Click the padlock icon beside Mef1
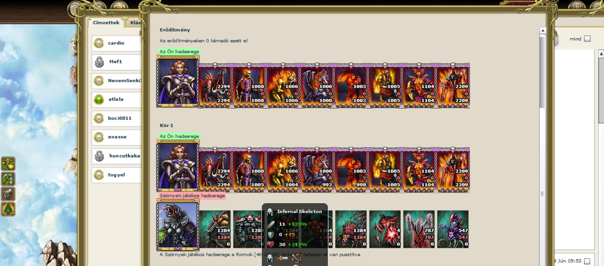This screenshot has height=266, width=604. pos(99,62)
